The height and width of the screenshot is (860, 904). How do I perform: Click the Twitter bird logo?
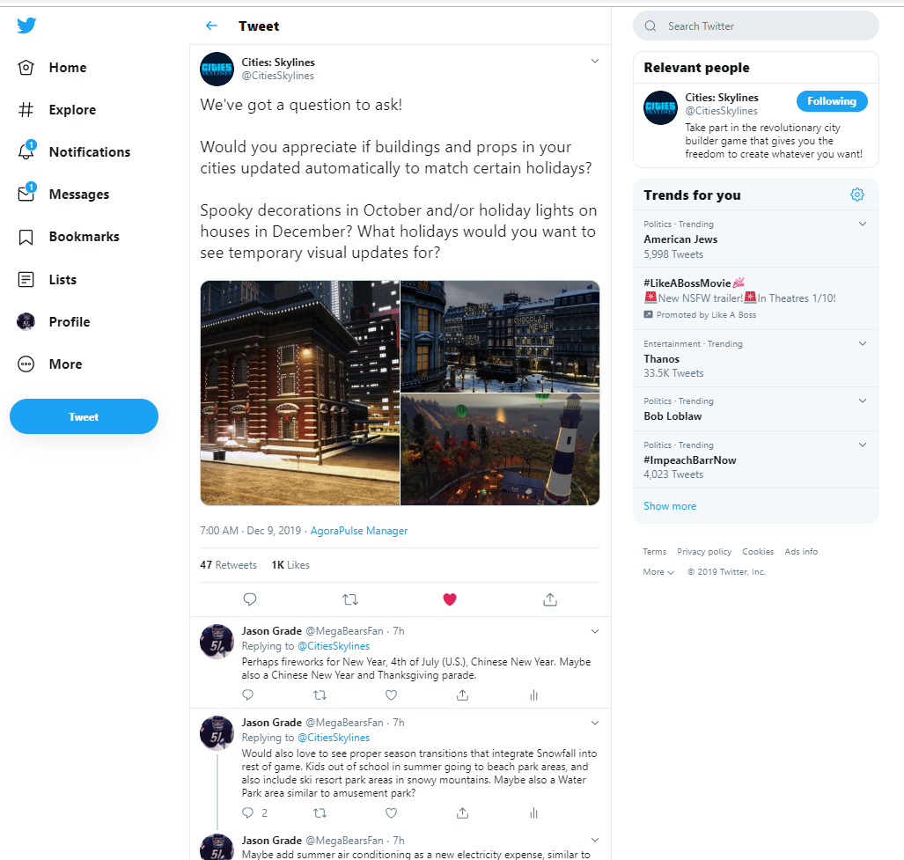[26, 26]
